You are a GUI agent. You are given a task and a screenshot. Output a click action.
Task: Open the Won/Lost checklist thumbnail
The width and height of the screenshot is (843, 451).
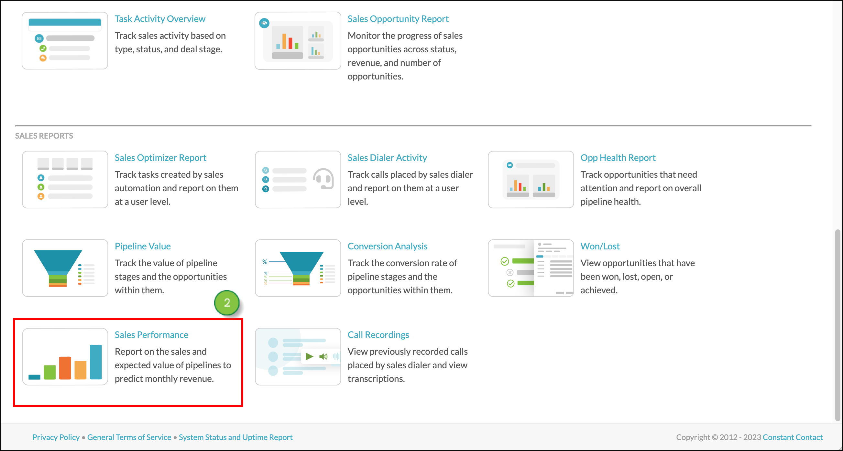click(x=531, y=268)
